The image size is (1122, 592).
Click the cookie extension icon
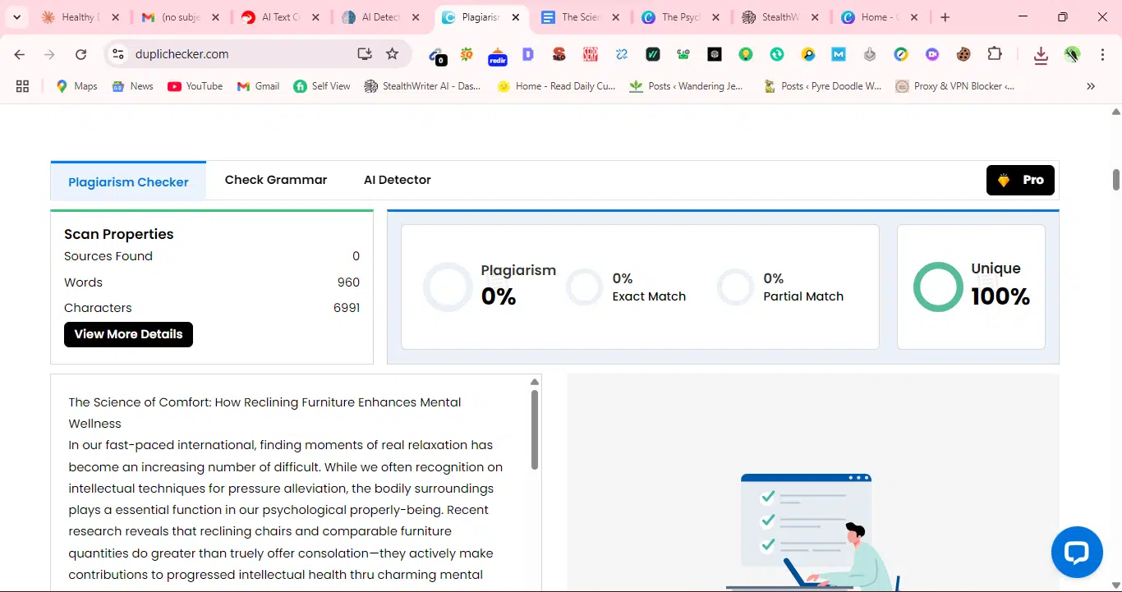tap(963, 54)
